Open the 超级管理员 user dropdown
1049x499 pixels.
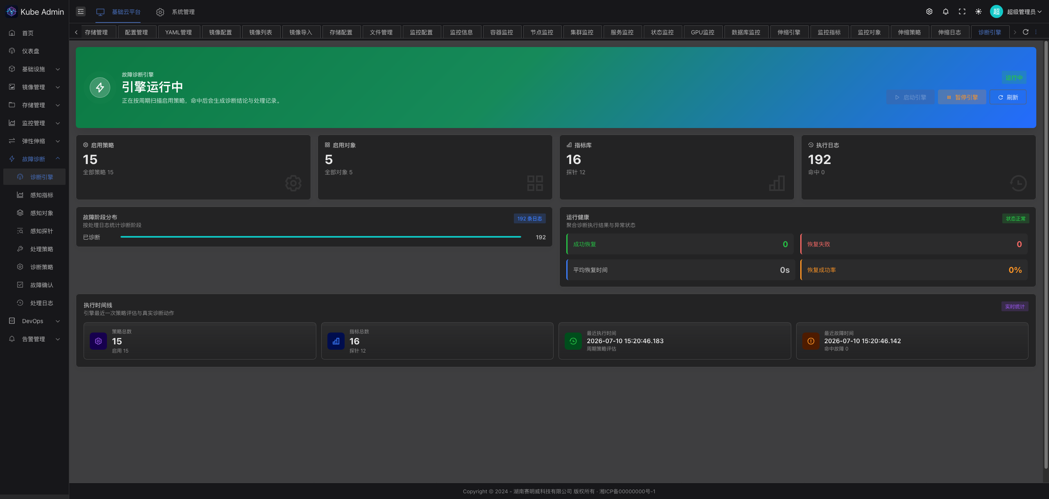[x=1024, y=12]
